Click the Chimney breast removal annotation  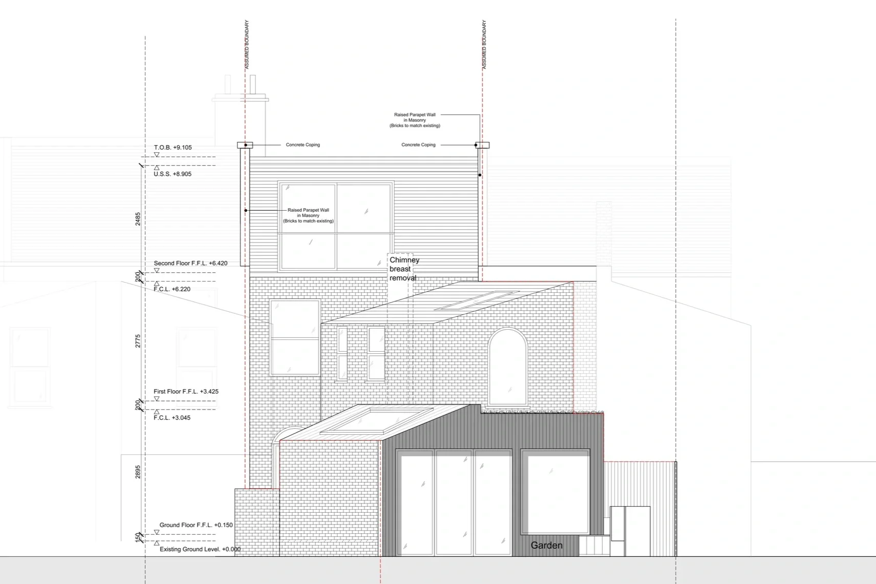click(x=403, y=269)
